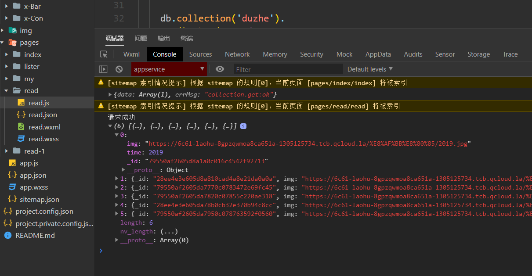
Task: Expand the collection.get:ok data object
Action: [110, 94]
